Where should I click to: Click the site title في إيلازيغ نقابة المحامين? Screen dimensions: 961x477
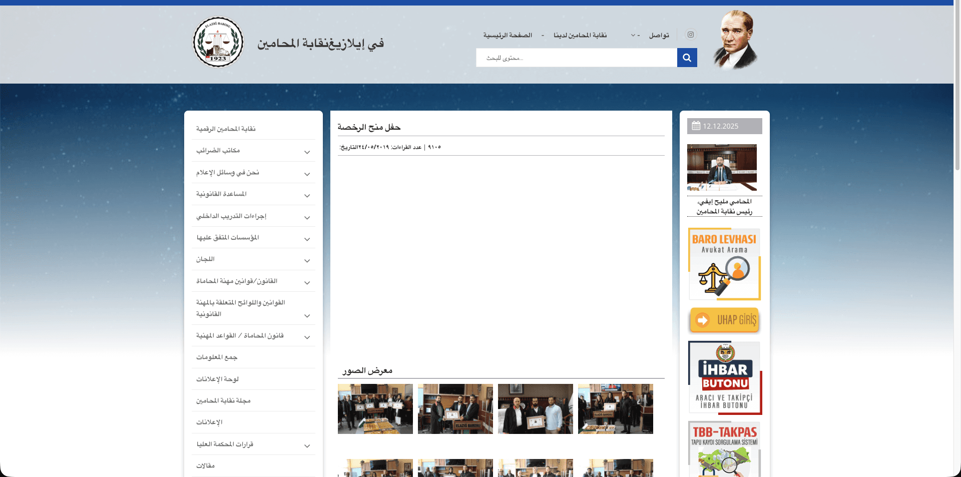320,44
